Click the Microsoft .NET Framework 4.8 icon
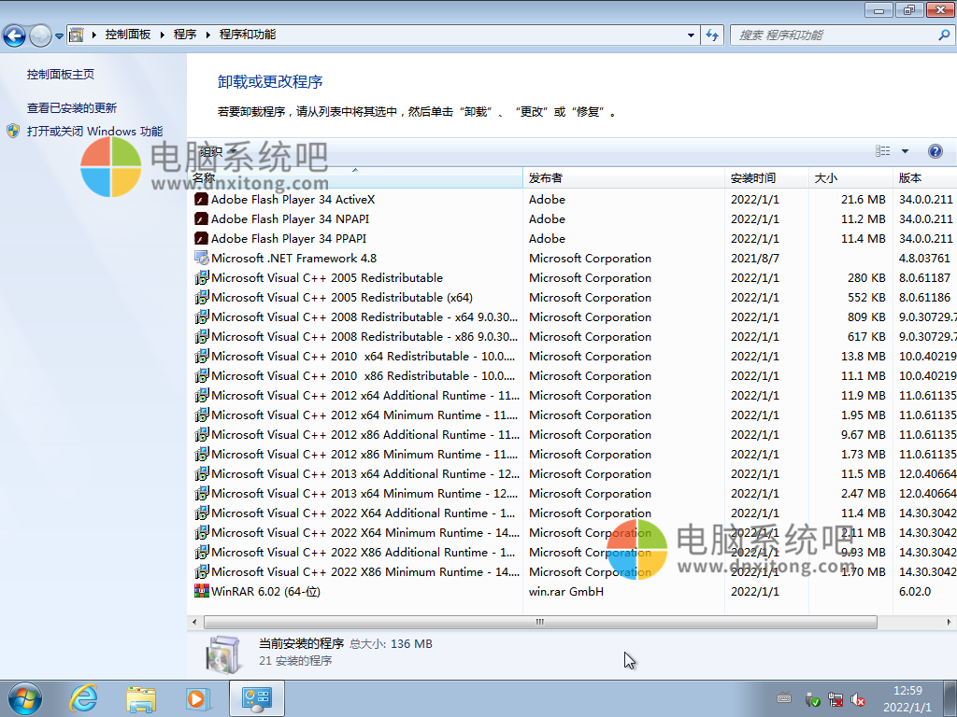Viewport: 957px width, 717px height. pyautogui.click(x=201, y=258)
